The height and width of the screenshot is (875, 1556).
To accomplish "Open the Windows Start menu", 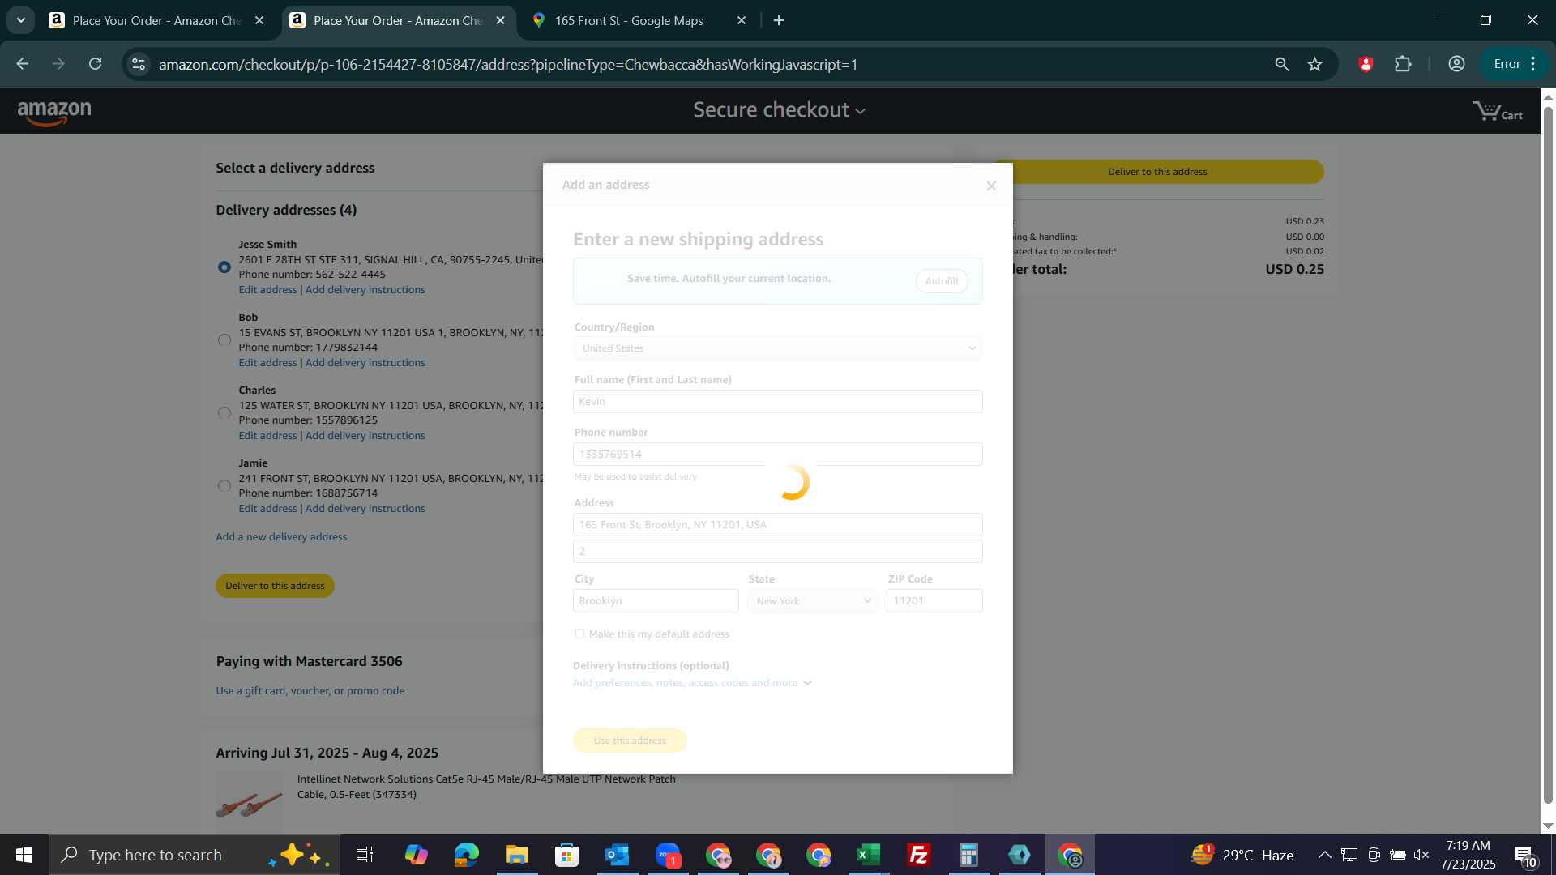I will (24, 855).
